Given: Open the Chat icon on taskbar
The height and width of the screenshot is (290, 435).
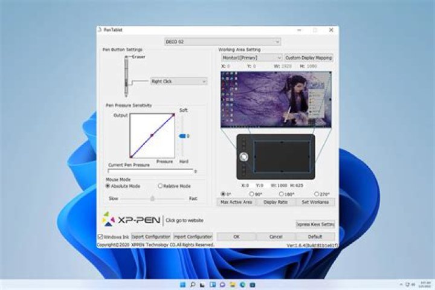Looking at the screenshot, I should point(222,285).
